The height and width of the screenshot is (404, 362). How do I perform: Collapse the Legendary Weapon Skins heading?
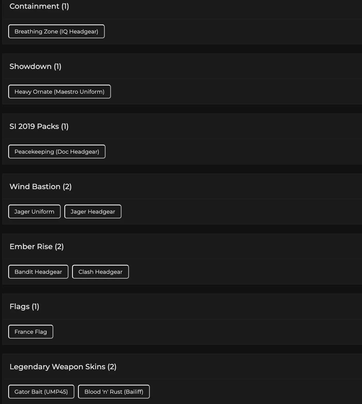tap(57, 367)
